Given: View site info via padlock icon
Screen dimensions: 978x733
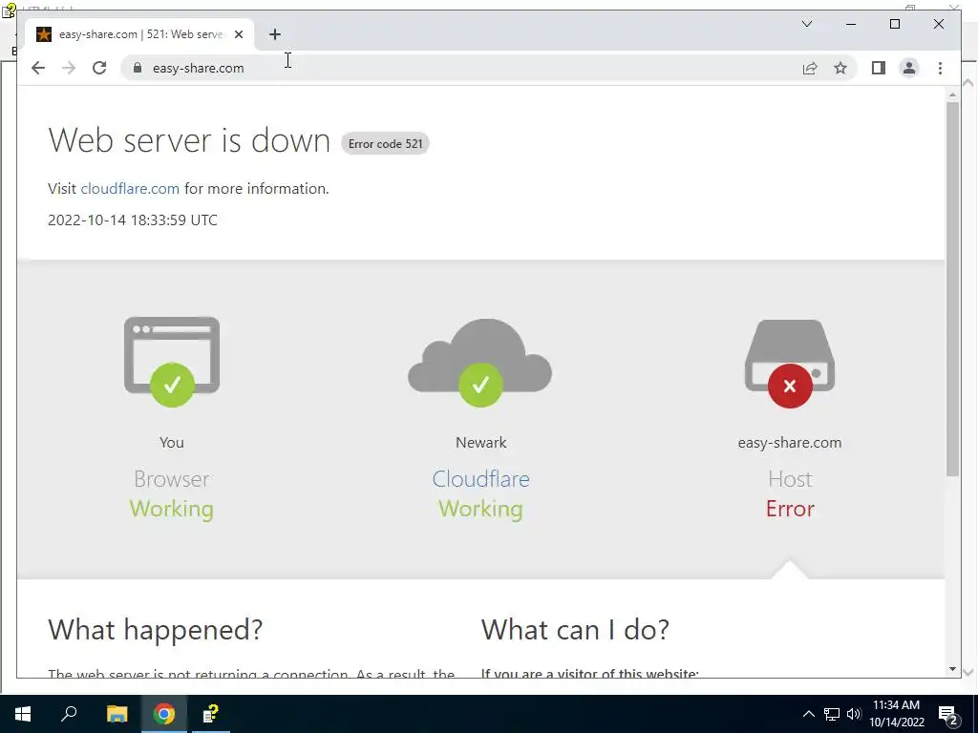Looking at the screenshot, I should click(x=138, y=68).
